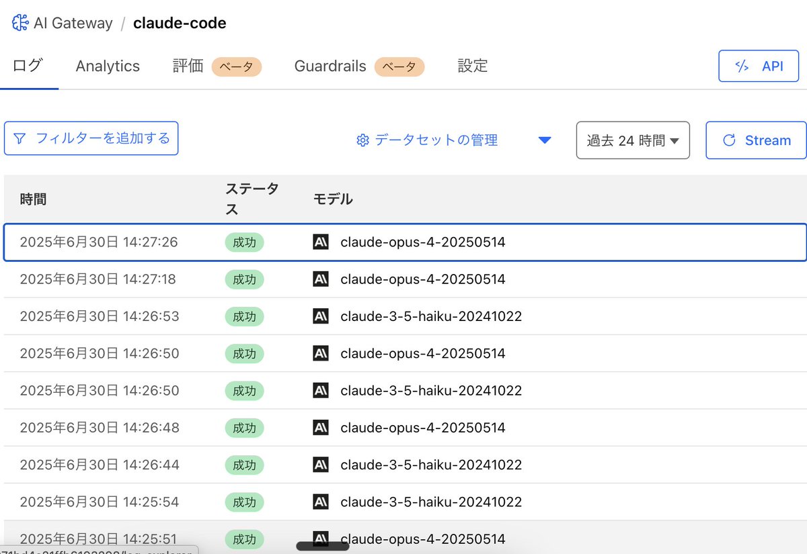Open the log entry at 14:26:53
The image size is (807, 554).
pyautogui.click(x=405, y=316)
